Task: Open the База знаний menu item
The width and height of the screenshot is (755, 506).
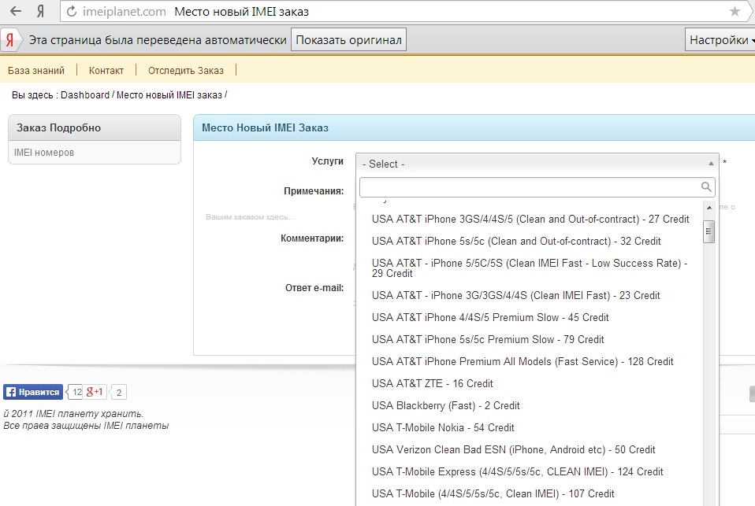Action: (x=36, y=71)
